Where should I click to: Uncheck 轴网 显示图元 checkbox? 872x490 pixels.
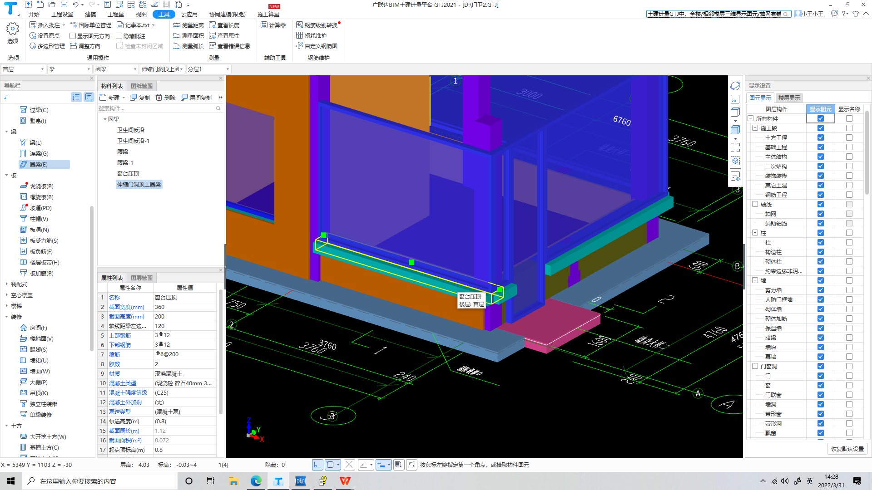coord(820,214)
